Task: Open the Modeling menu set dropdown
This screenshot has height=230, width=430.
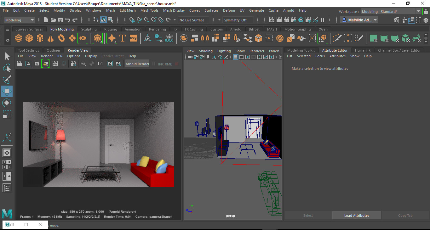Action: tap(20, 20)
